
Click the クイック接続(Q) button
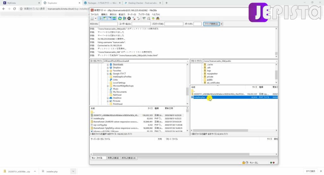tap(211, 24)
